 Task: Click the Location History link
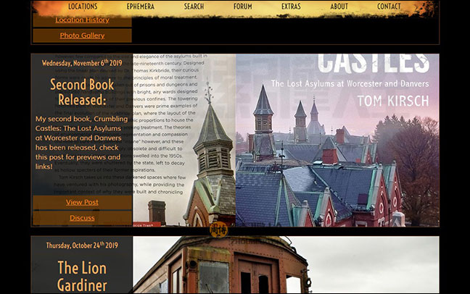click(x=82, y=20)
